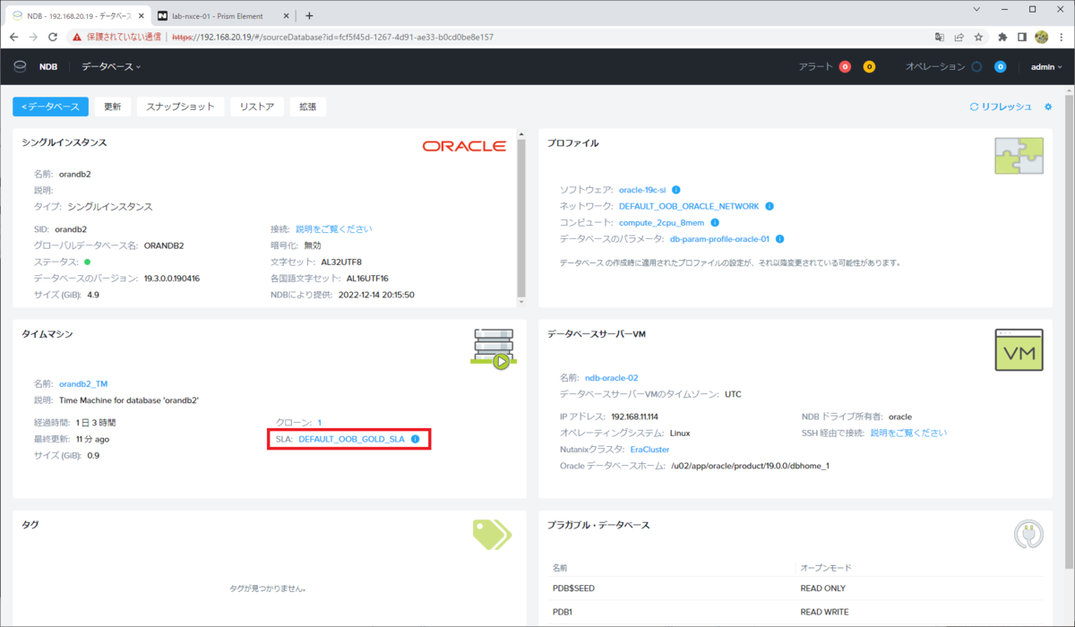Open the browser extensions puzzle icon

point(1002,38)
